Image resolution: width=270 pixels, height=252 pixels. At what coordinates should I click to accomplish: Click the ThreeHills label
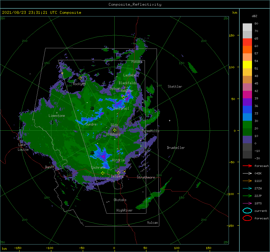pos(151,131)
